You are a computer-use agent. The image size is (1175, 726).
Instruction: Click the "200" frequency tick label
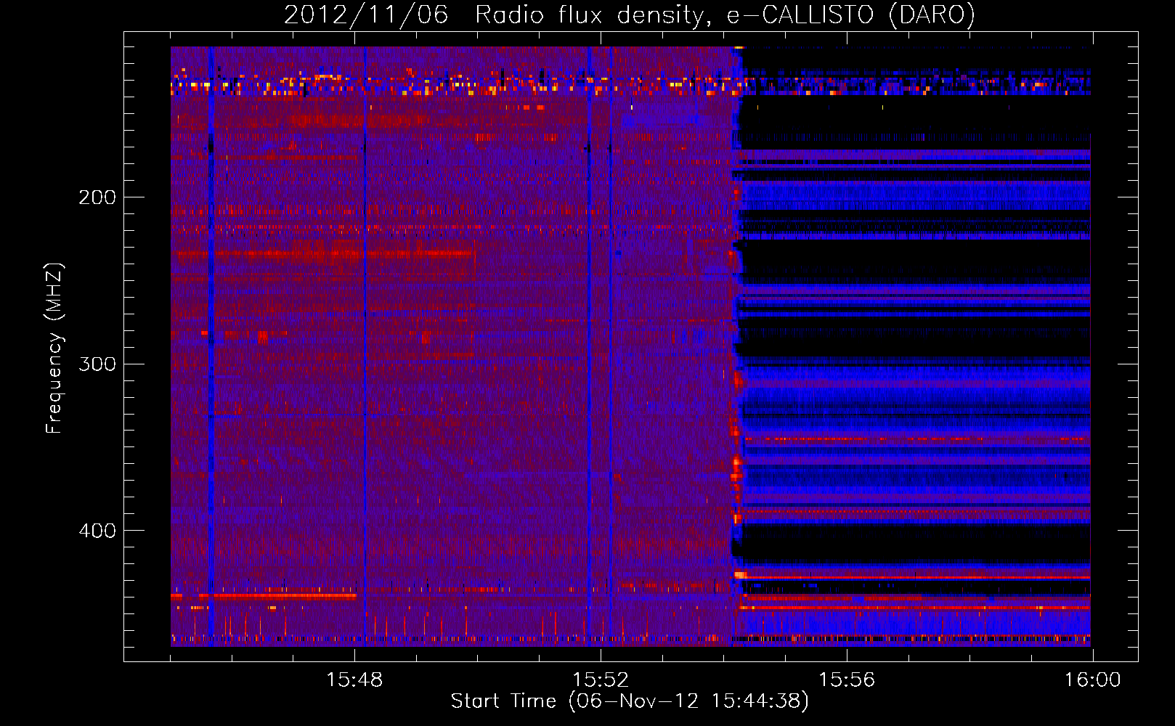coord(97,197)
